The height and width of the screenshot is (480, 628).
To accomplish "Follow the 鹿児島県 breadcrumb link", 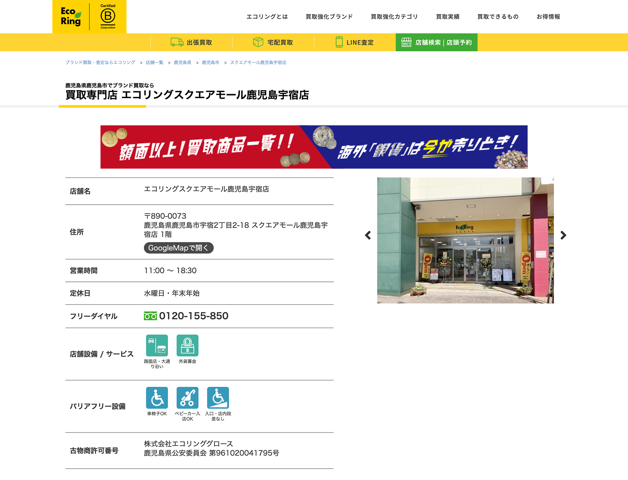I will pyautogui.click(x=183, y=62).
